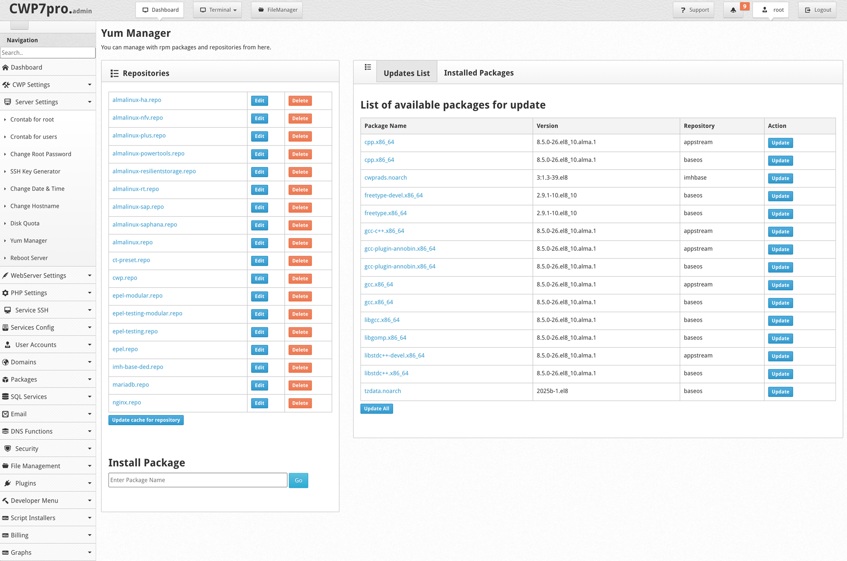This screenshot has height=561, width=847.
Task: Click the Security shield icon in sidebar
Action: pos(8,448)
